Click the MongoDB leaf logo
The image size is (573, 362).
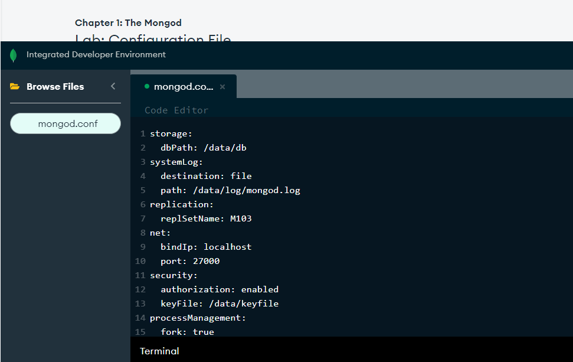tap(14, 56)
